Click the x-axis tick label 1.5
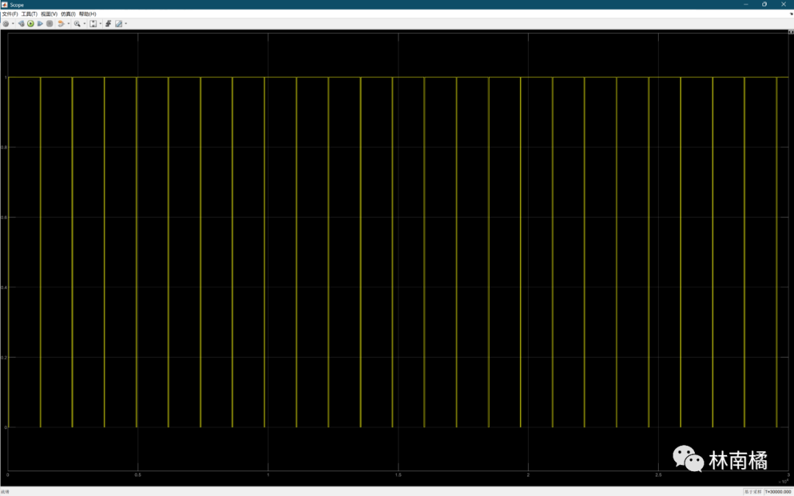 coord(398,475)
